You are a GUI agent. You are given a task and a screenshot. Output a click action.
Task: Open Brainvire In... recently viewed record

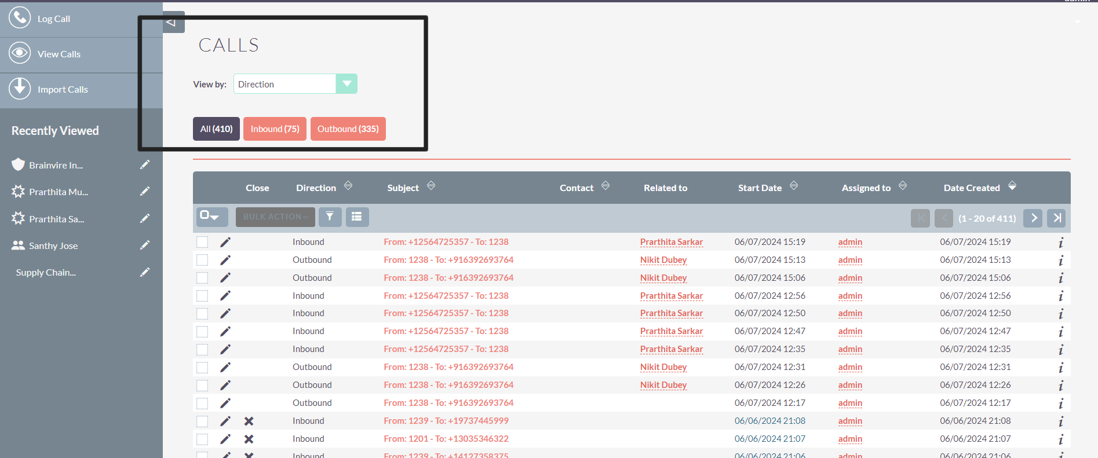point(56,165)
